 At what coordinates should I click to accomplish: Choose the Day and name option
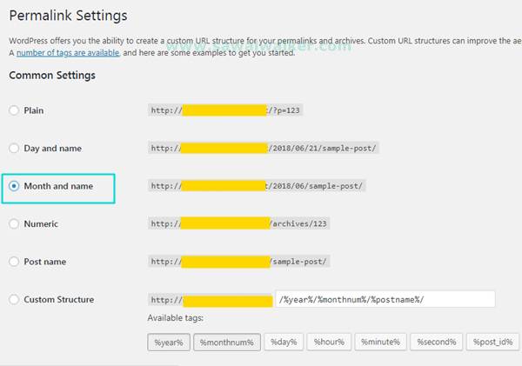(14, 148)
